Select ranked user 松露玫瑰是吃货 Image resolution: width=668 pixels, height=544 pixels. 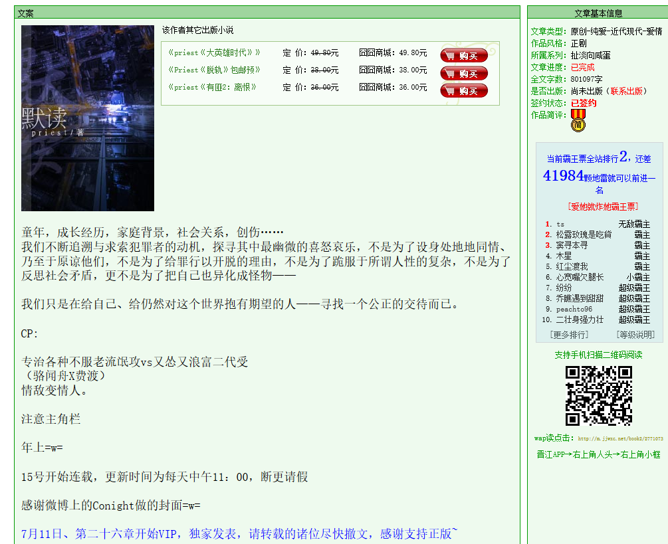click(x=584, y=234)
